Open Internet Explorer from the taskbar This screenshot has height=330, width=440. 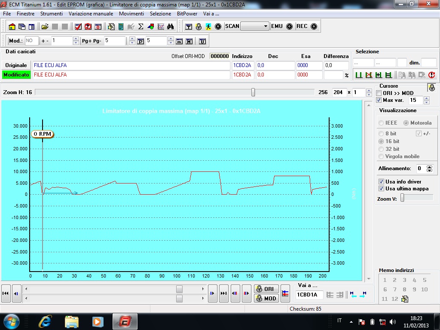pos(45,321)
